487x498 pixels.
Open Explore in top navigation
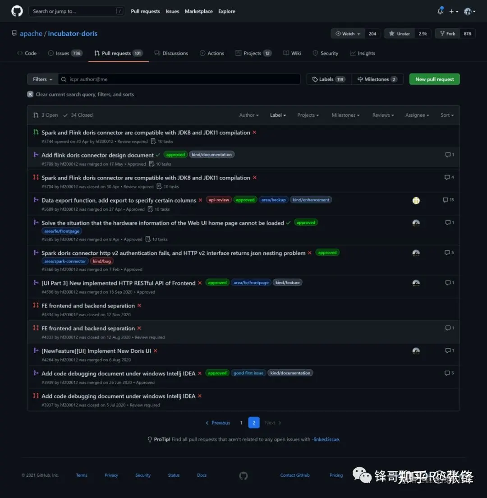[227, 11]
